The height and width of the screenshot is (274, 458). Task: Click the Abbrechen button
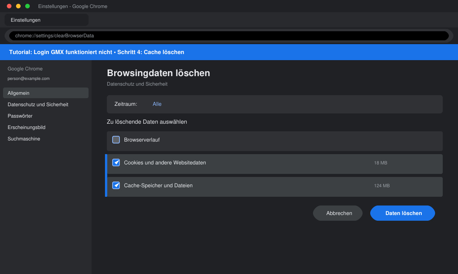tap(338, 213)
